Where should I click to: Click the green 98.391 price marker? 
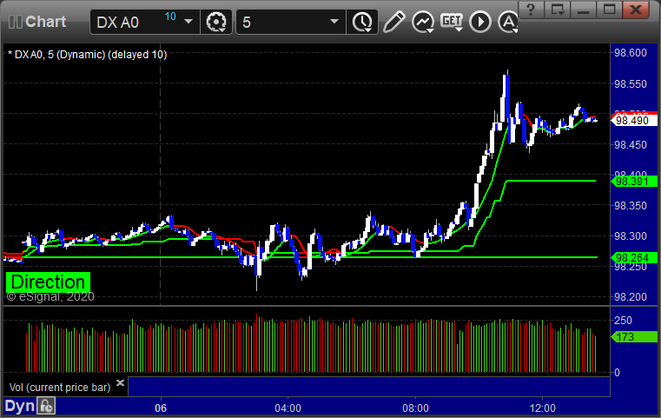point(629,182)
